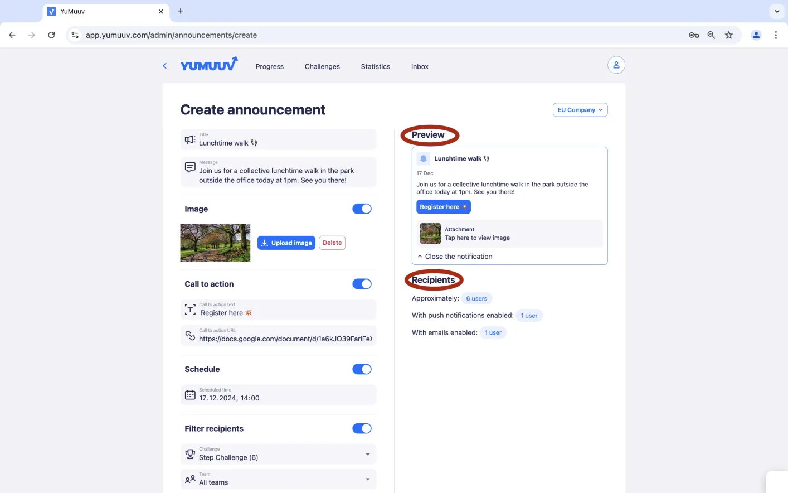
Task: Click the link icon beside URL
Action: pyautogui.click(x=190, y=335)
